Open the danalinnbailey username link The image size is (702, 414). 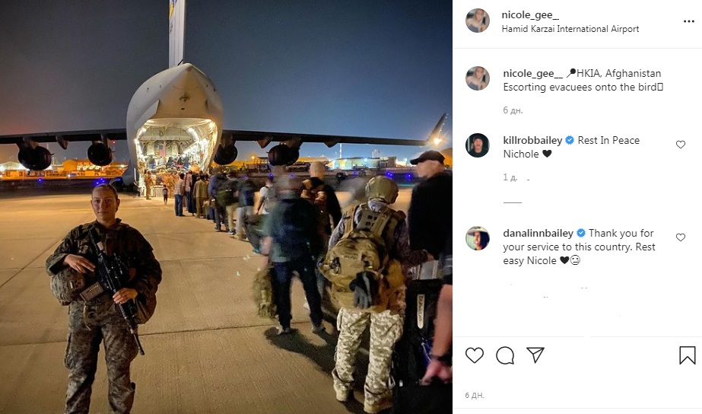click(x=538, y=233)
